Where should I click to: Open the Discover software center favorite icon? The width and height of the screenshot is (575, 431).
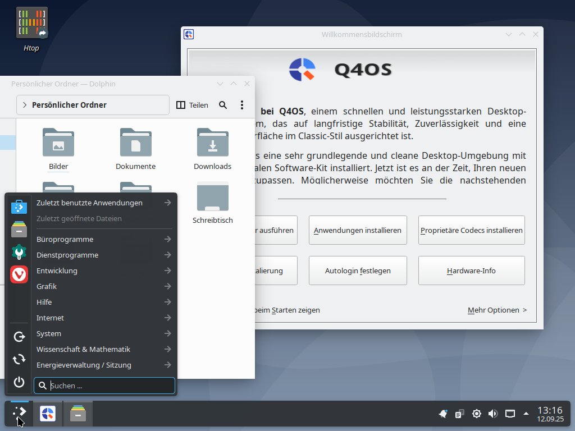tap(19, 207)
